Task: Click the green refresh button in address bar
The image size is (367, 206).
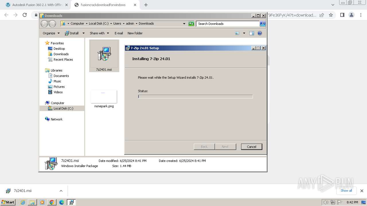Action: [x=191, y=24]
